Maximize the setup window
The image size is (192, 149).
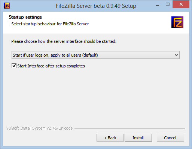(x=168, y=4)
